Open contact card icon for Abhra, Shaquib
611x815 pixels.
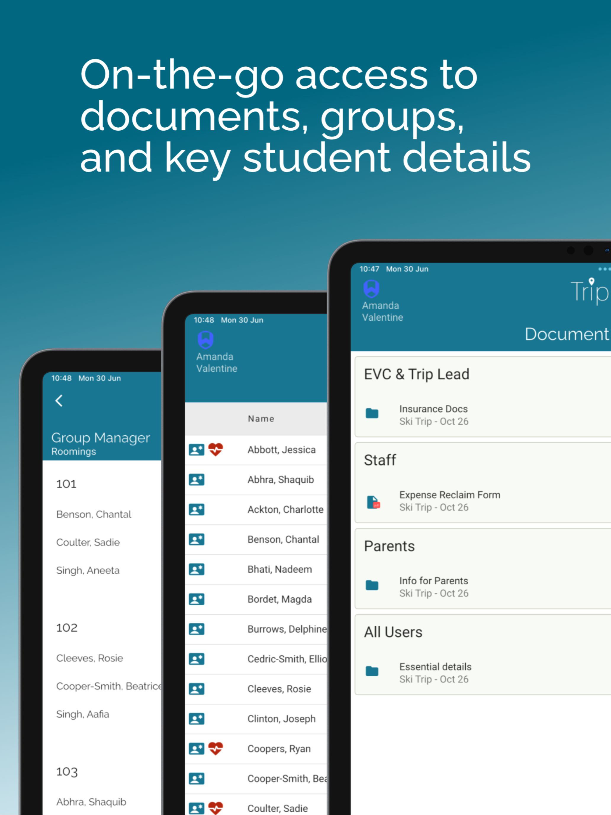click(197, 480)
